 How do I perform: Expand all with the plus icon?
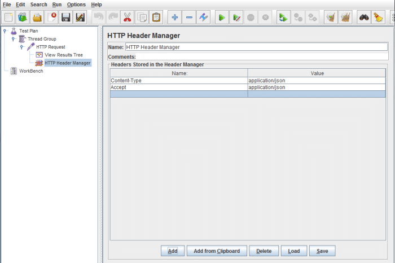click(174, 17)
